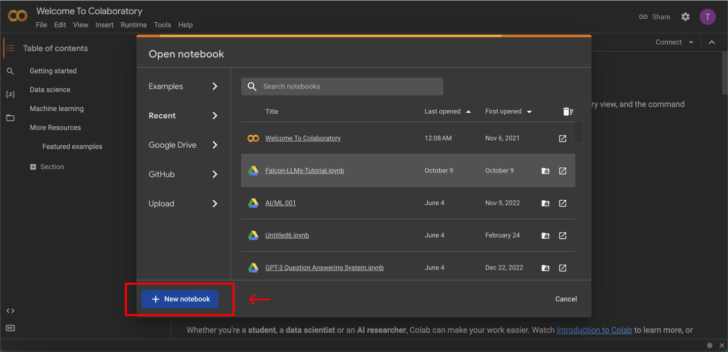
Task: Open AI/ML 001 in new tab icon
Action: pyautogui.click(x=563, y=203)
